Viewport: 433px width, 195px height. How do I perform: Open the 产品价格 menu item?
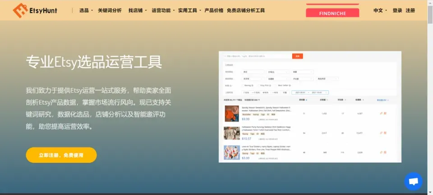[x=214, y=10]
